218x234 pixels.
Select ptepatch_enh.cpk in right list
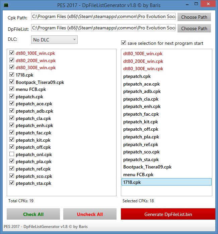166,107
